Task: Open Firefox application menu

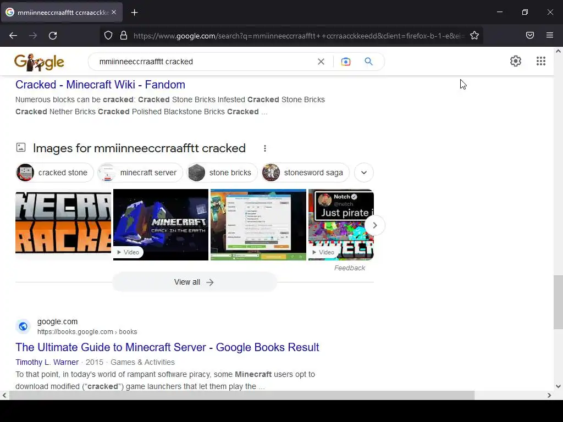Action: coord(550,35)
